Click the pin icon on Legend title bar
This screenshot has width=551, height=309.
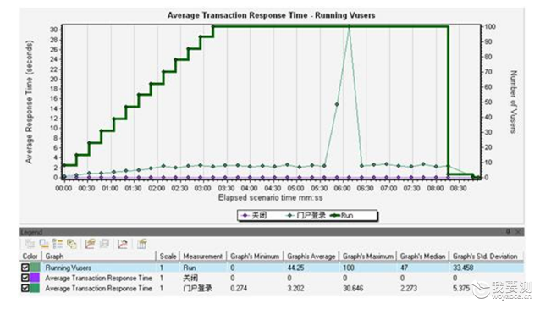coord(508,232)
